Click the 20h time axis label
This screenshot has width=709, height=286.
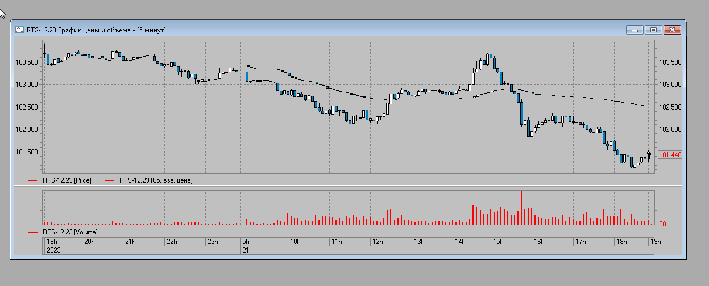tap(89, 242)
